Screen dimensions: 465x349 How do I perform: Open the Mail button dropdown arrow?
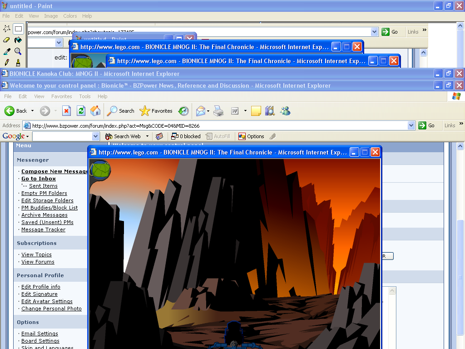[208, 111]
